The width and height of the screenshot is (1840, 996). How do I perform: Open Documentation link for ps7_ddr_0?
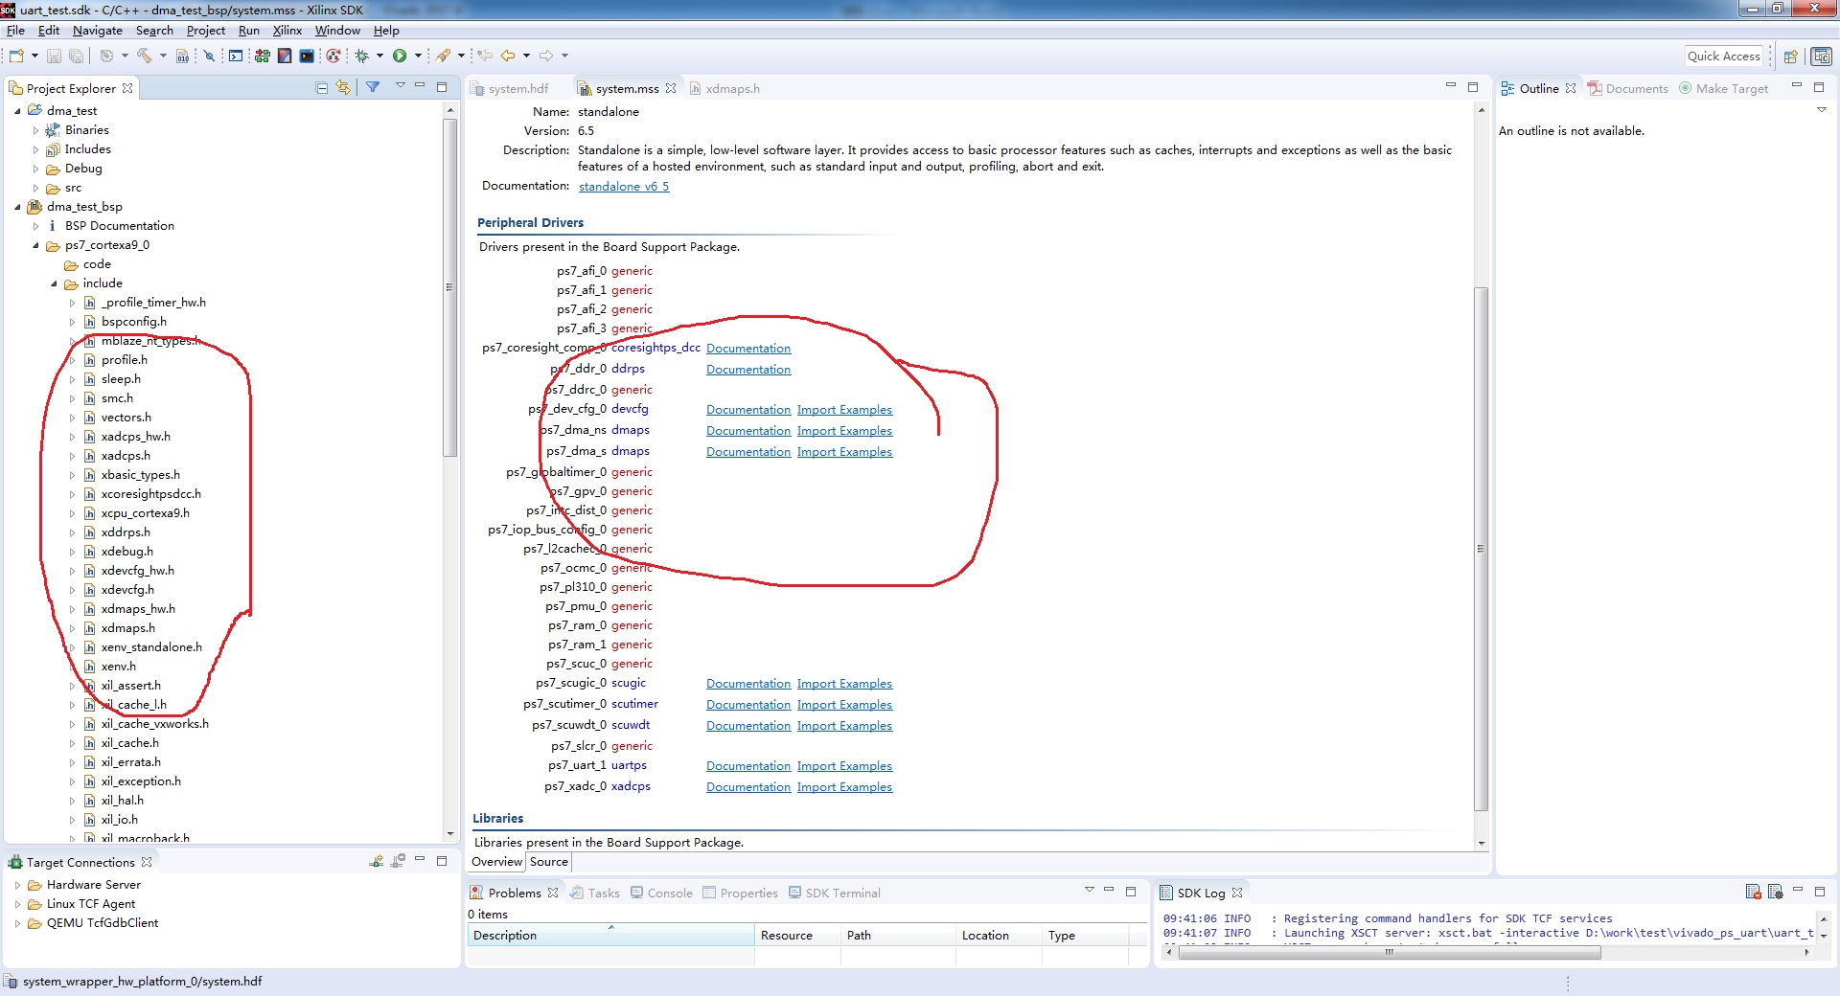748,370
